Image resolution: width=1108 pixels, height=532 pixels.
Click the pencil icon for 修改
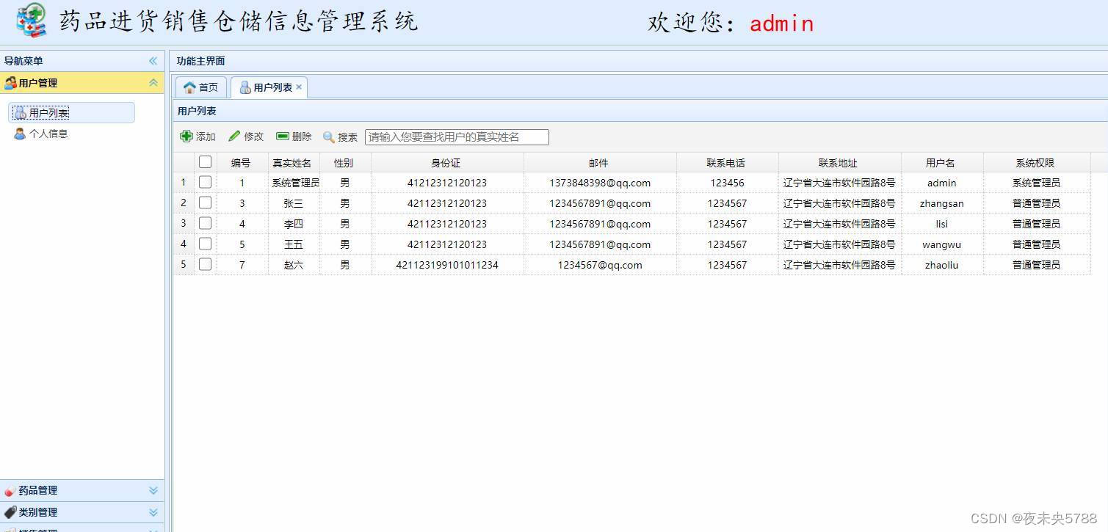(x=234, y=136)
